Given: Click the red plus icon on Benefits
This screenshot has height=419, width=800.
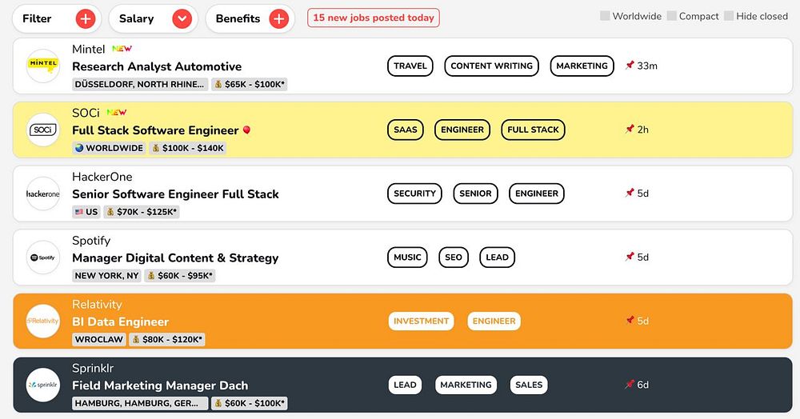Looking at the screenshot, I should click(278, 19).
